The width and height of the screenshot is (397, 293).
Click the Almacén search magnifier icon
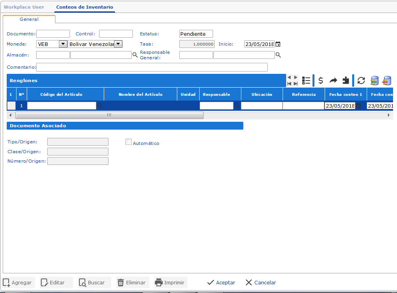tap(135, 55)
